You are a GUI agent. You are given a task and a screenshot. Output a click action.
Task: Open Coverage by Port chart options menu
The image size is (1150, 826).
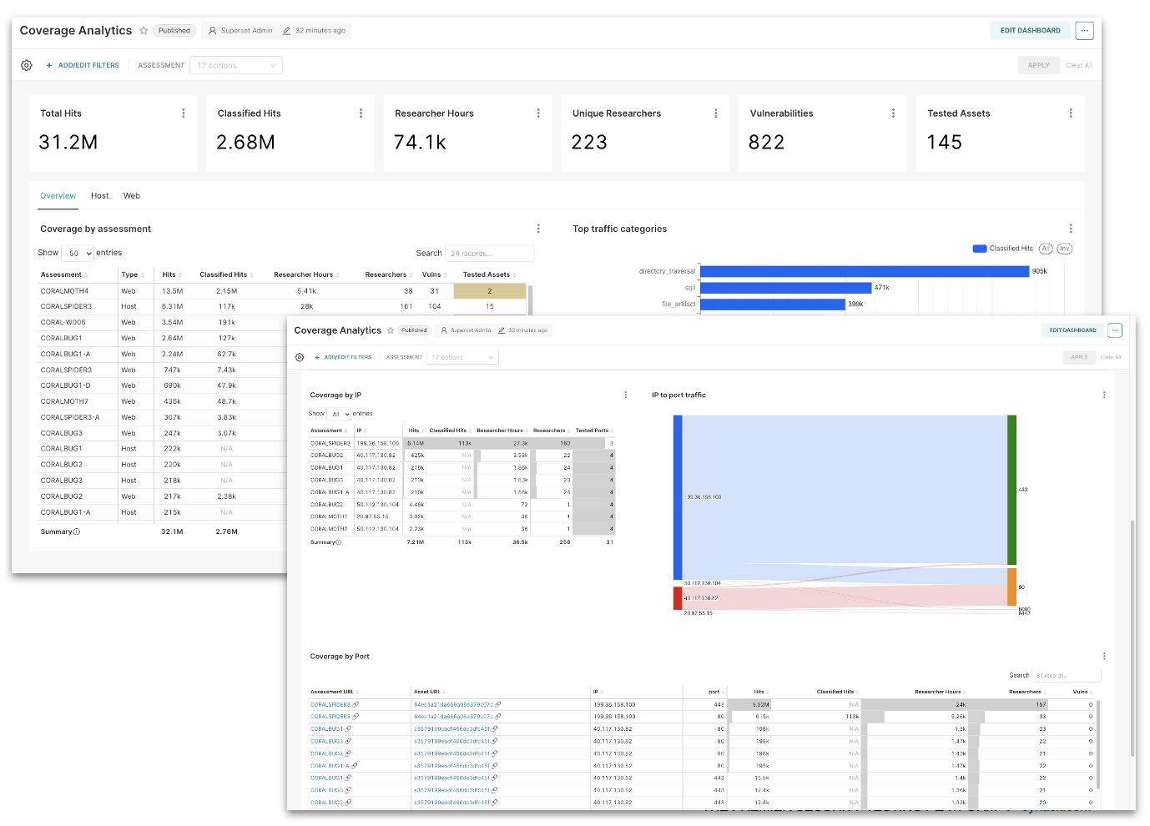coord(1104,657)
